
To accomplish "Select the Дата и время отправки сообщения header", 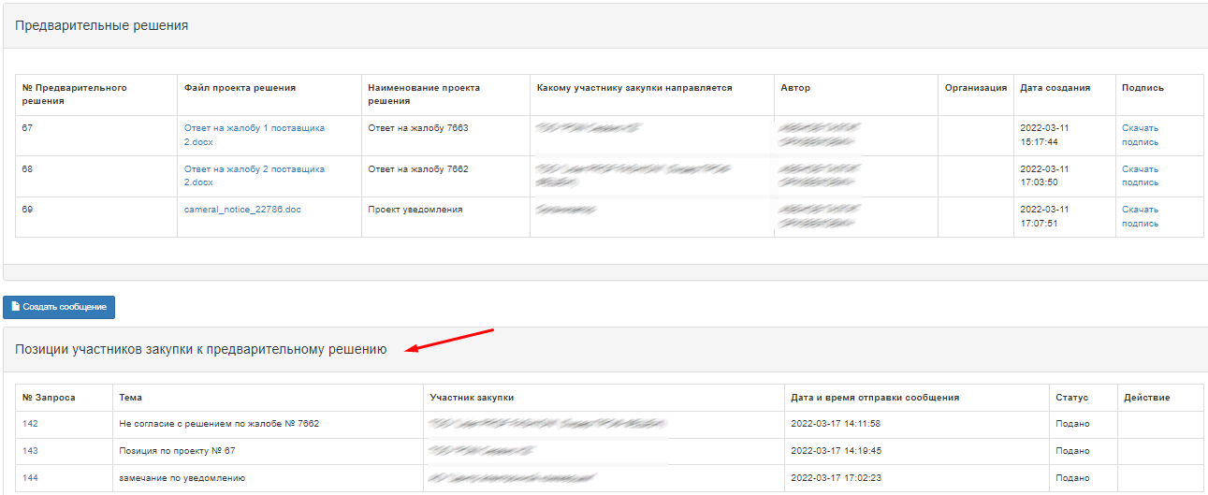I will click(874, 398).
